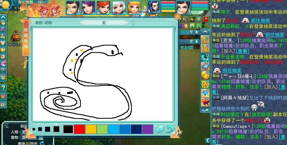Click [查看] for room No.14753
This screenshot has height=145, width=287.
click(243, 51)
